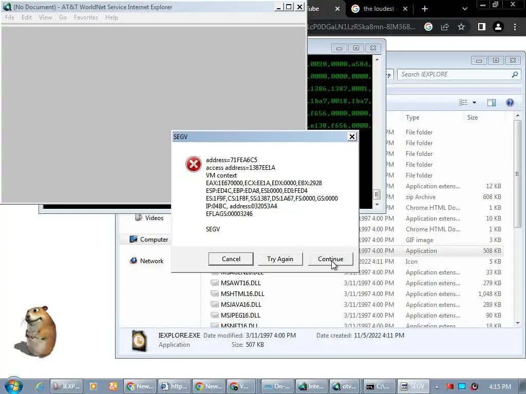
Task: Click Try Again in the SEGV dialog
Action: (280, 259)
